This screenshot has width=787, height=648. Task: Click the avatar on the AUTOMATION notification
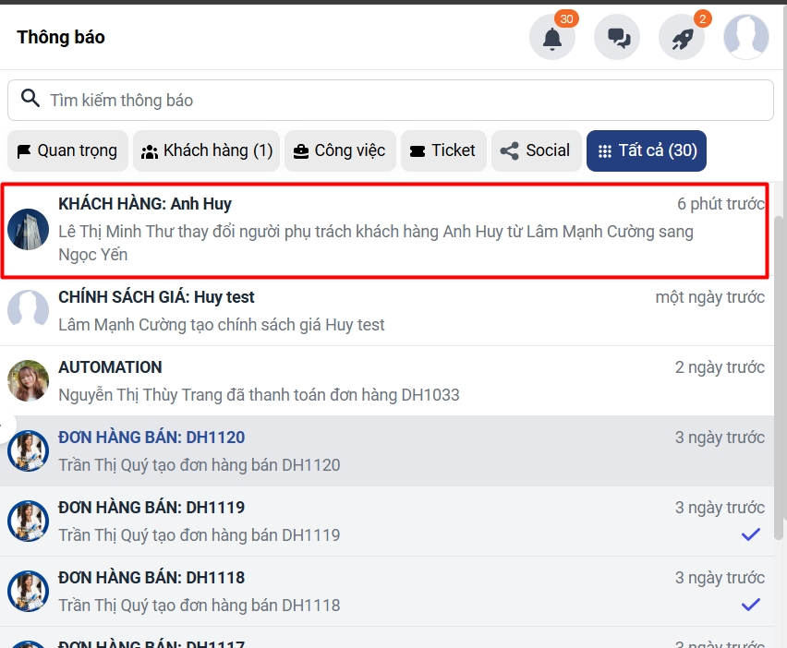tap(28, 380)
